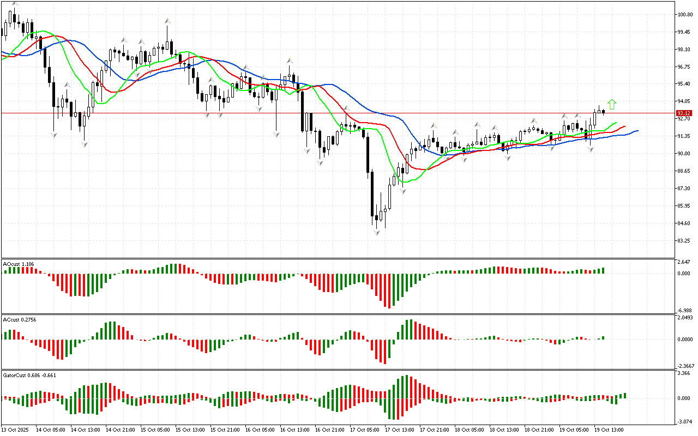Image resolution: width=698 pixels, height=436 pixels.
Task: Click the AOcust 1.106 indicator label
Action: [x=19, y=264]
